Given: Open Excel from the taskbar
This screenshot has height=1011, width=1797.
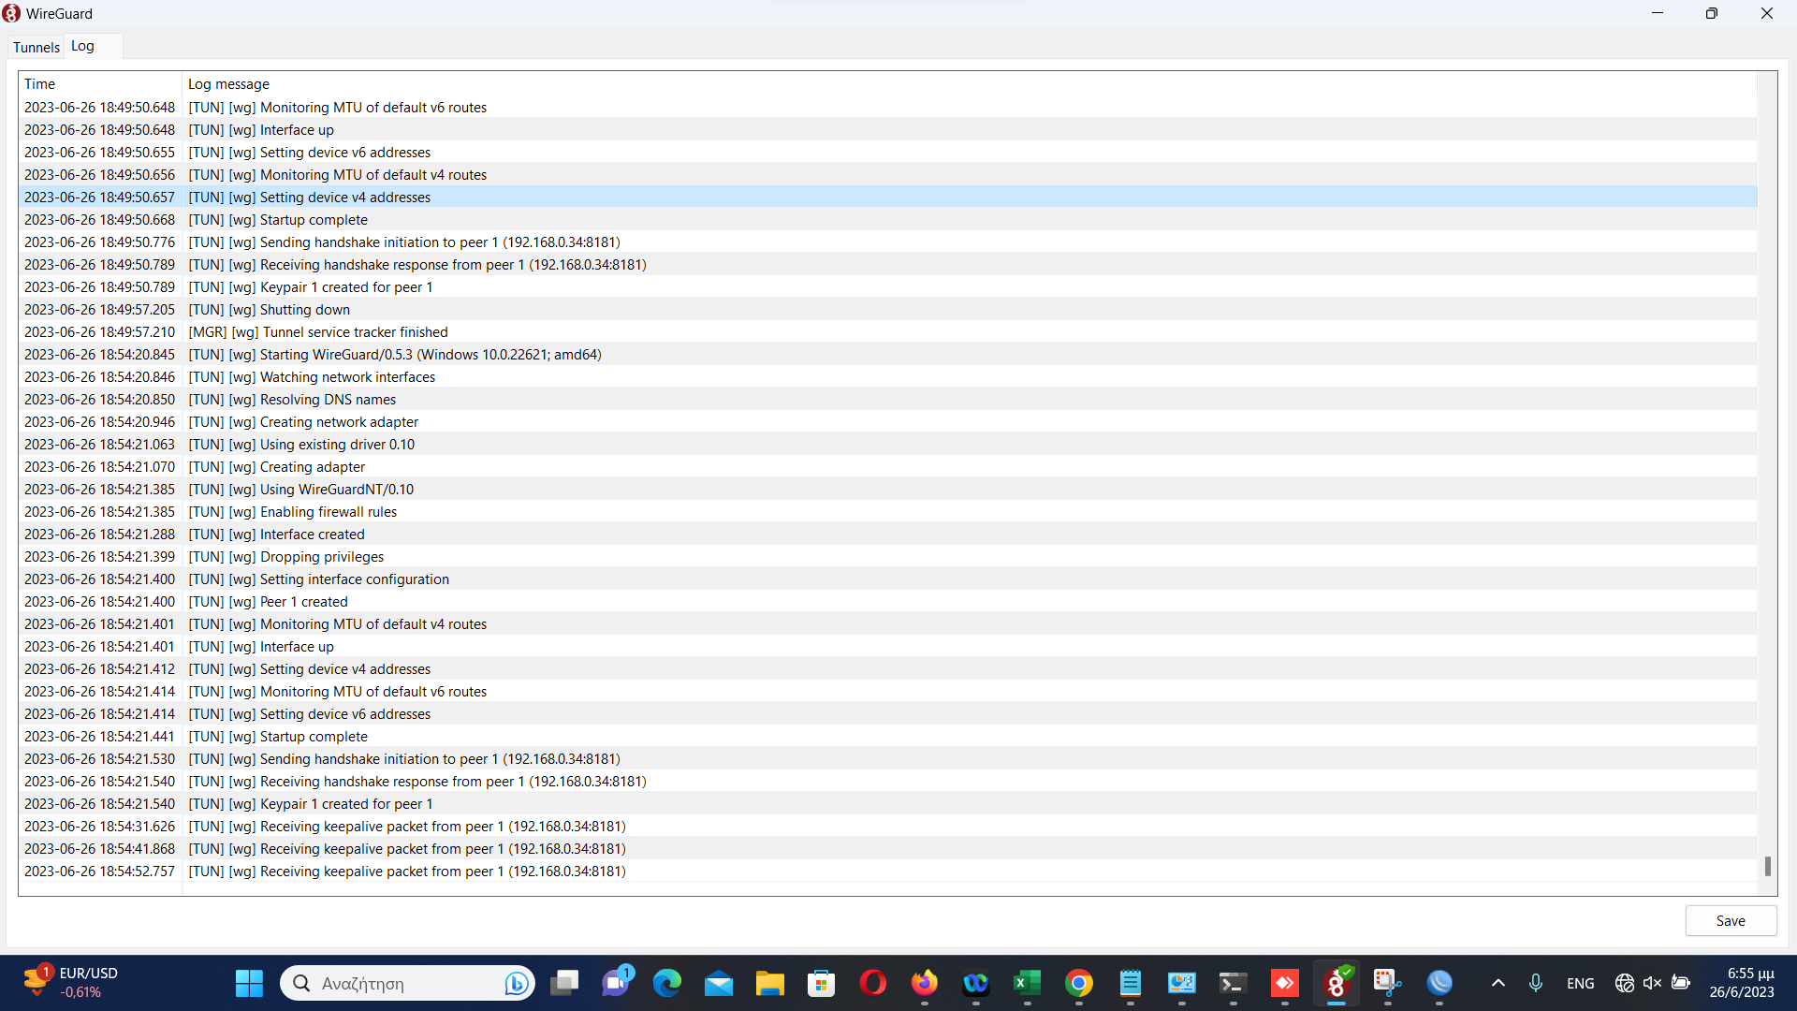Looking at the screenshot, I should (1027, 983).
